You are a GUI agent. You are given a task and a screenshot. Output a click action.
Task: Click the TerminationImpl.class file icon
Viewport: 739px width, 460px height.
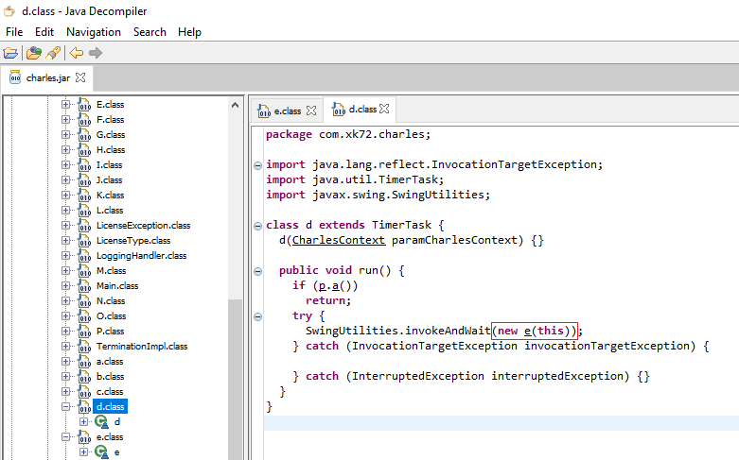pyautogui.click(x=84, y=346)
